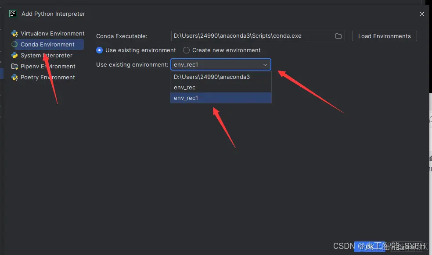Select Pipenv Environment in sidebar
432x255 pixels.
pyautogui.click(x=47, y=66)
